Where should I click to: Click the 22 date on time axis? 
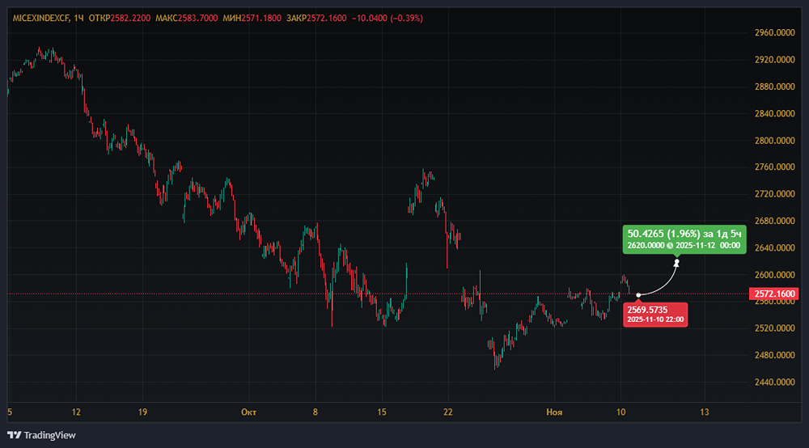coord(447,412)
